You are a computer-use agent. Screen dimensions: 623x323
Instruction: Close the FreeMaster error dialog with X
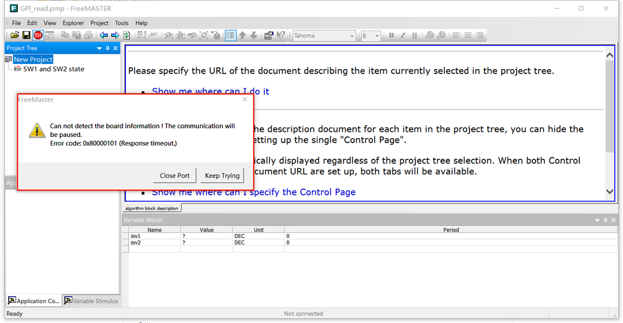(x=244, y=100)
